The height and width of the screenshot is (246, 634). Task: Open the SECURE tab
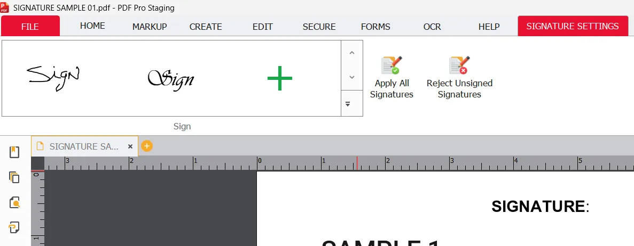(x=319, y=27)
